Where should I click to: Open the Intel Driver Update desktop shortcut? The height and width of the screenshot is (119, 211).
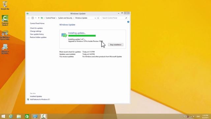pos(5,35)
